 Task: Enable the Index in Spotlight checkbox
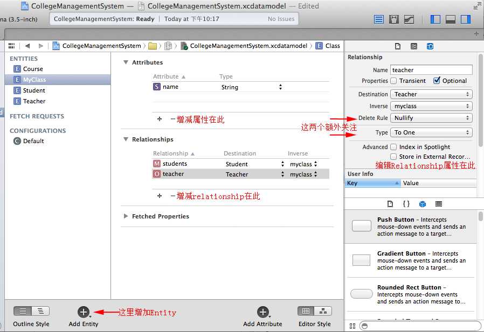(393, 147)
